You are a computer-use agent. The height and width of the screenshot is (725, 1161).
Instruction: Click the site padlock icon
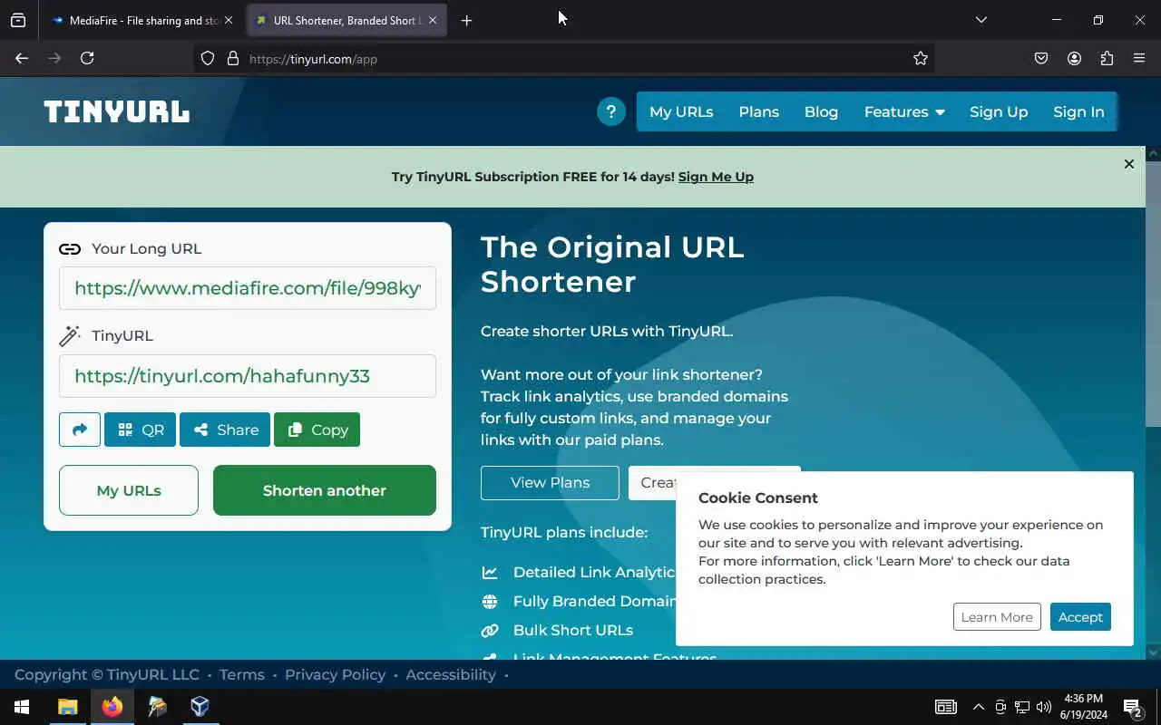pos(233,58)
